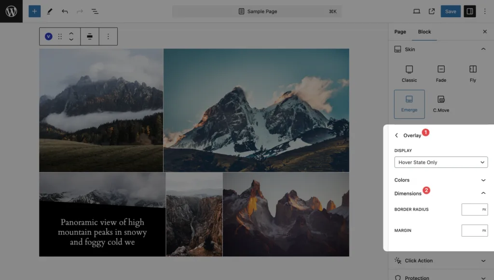Toggle the settings sidebar panel
Image resolution: width=494 pixels, height=280 pixels.
(470, 12)
